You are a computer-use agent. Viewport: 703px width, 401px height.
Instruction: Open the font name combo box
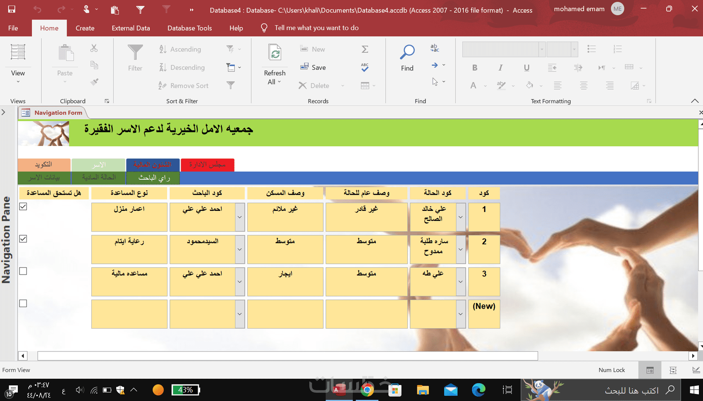point(503,49)
